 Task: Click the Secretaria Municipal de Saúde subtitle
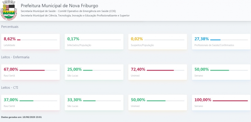click(68, 11)
